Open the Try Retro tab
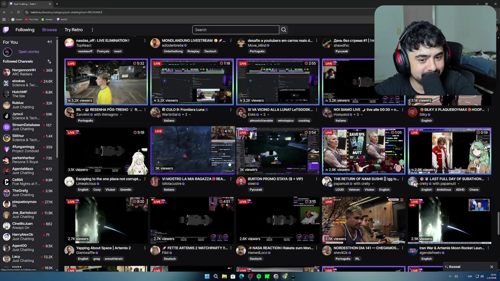This screenshot has width=500, height=281. (73, 30)
